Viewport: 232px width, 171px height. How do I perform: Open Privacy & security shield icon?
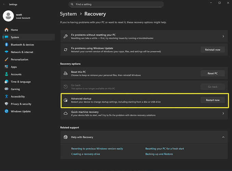coord(6,104)
